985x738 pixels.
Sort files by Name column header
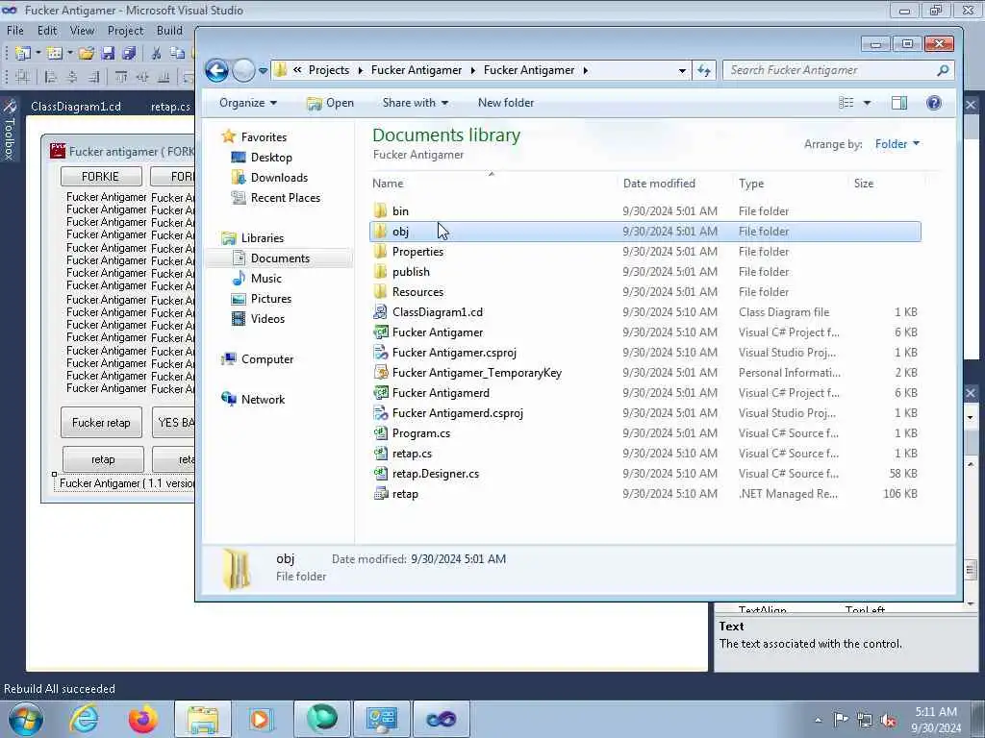(388, 184)
